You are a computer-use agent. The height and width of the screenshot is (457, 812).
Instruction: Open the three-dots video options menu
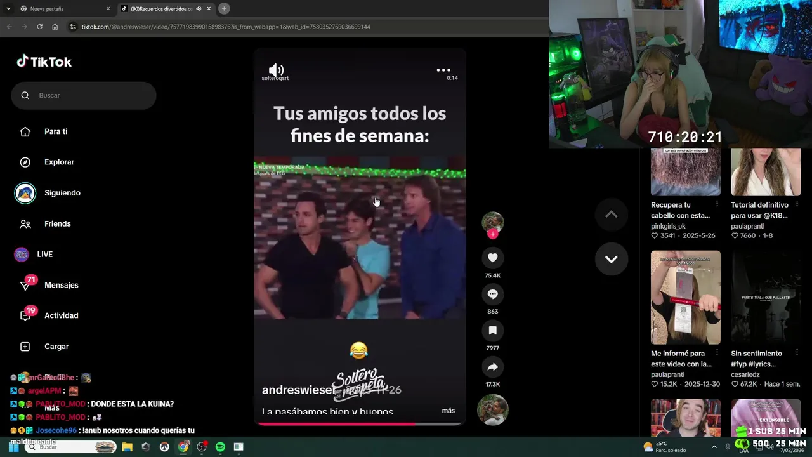coord(443,70)
